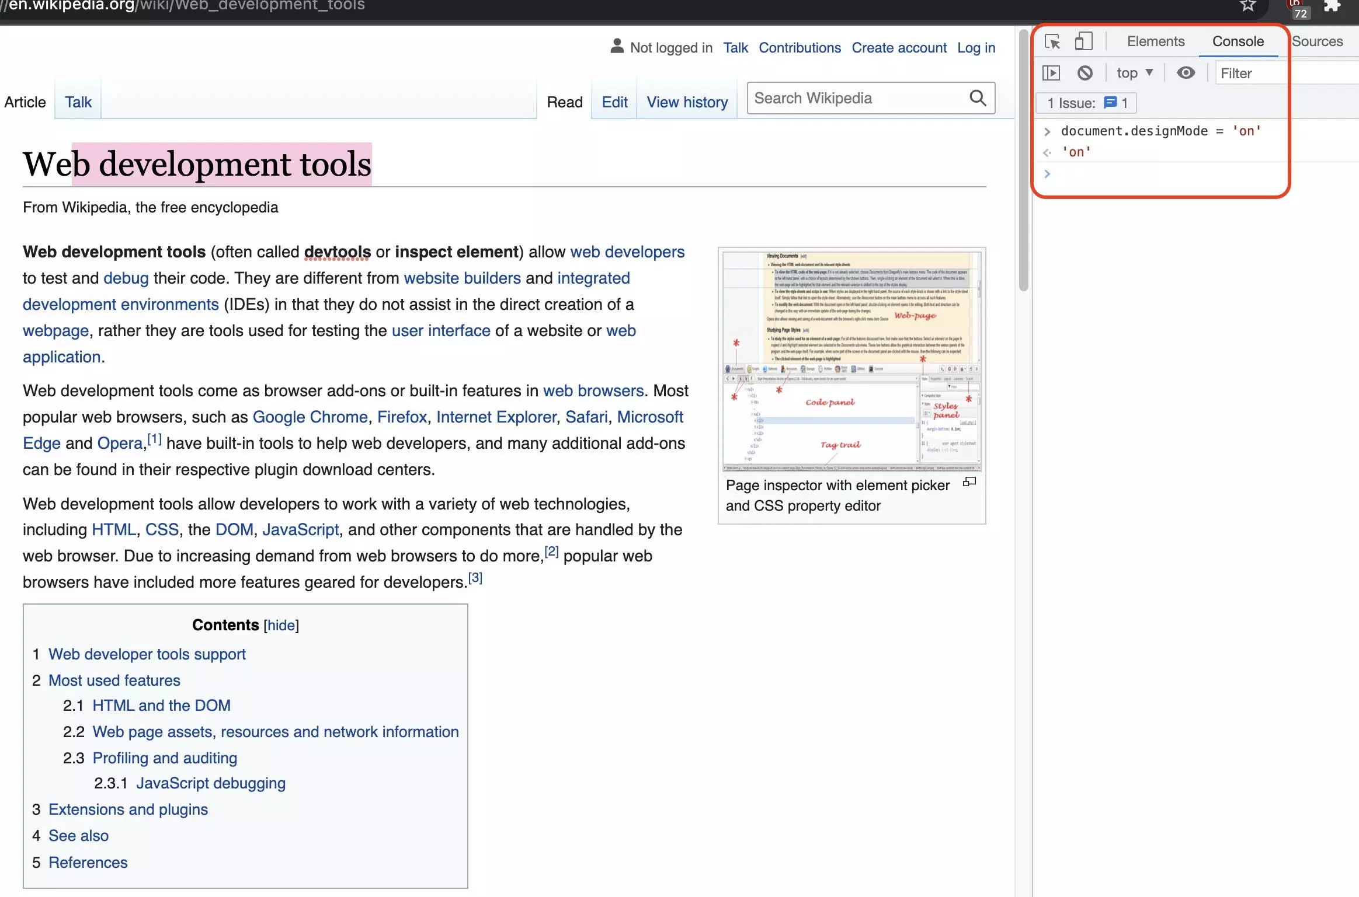The width and height of the screenshot is (1359, 897).
Task: Click the Search Wikipedia input field
Action: tap(856, 98)
